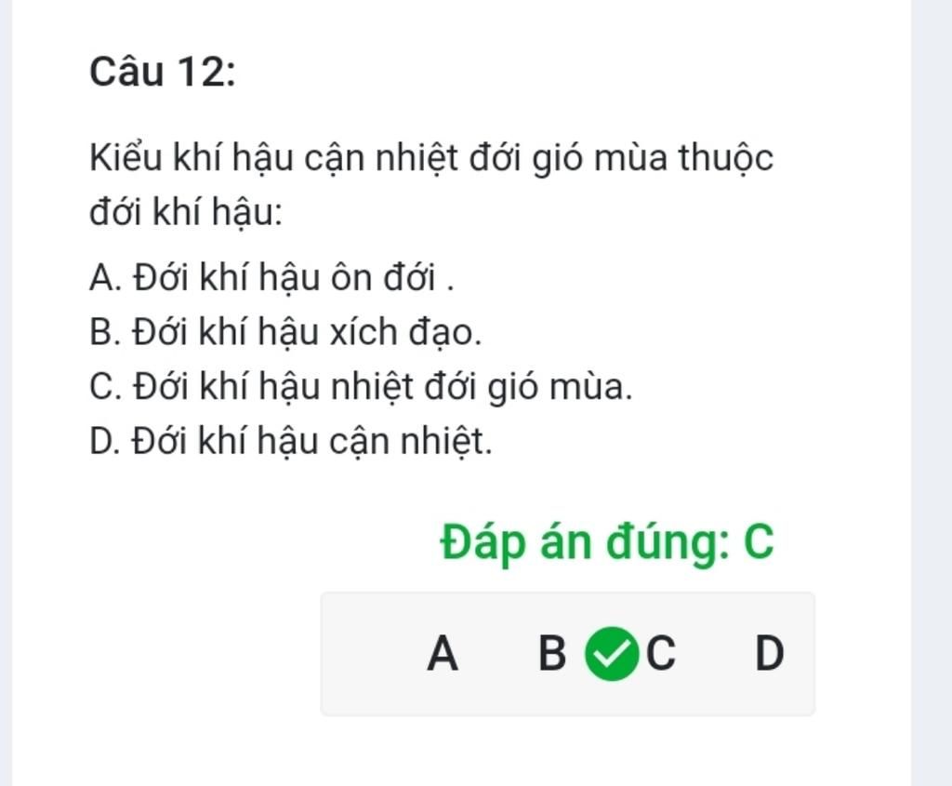This screenshot has width=952, height=786.
Task: Select letter B in the answer bar
Action: pyautogui.click(x=552, y=654)
